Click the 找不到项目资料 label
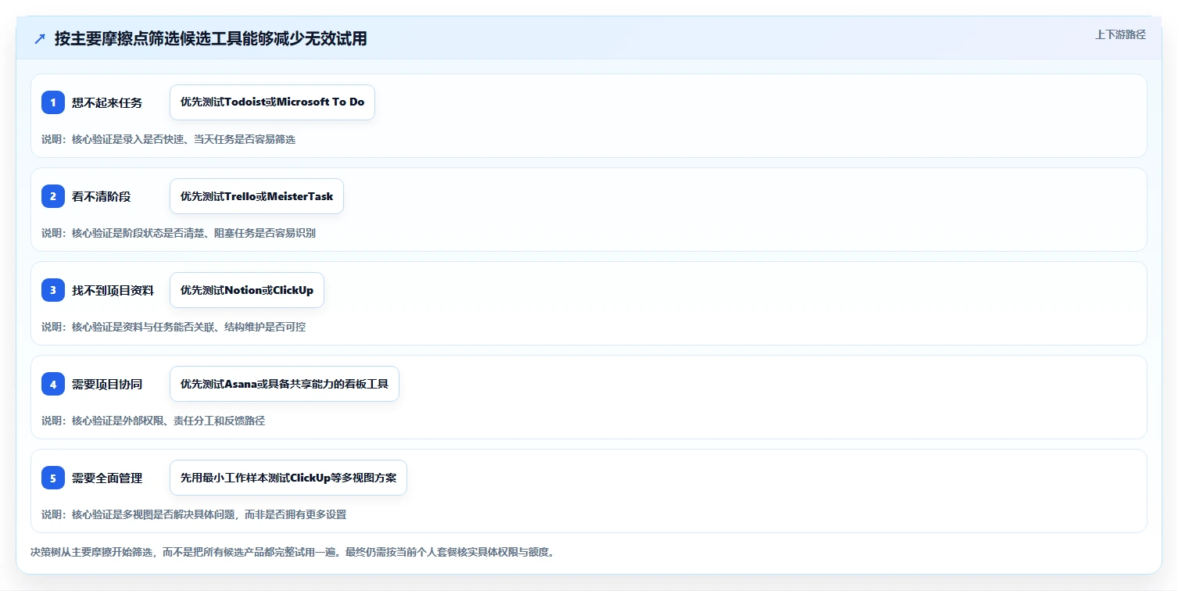This screenshot has width=1178, height=591. (x=113, y=290)
